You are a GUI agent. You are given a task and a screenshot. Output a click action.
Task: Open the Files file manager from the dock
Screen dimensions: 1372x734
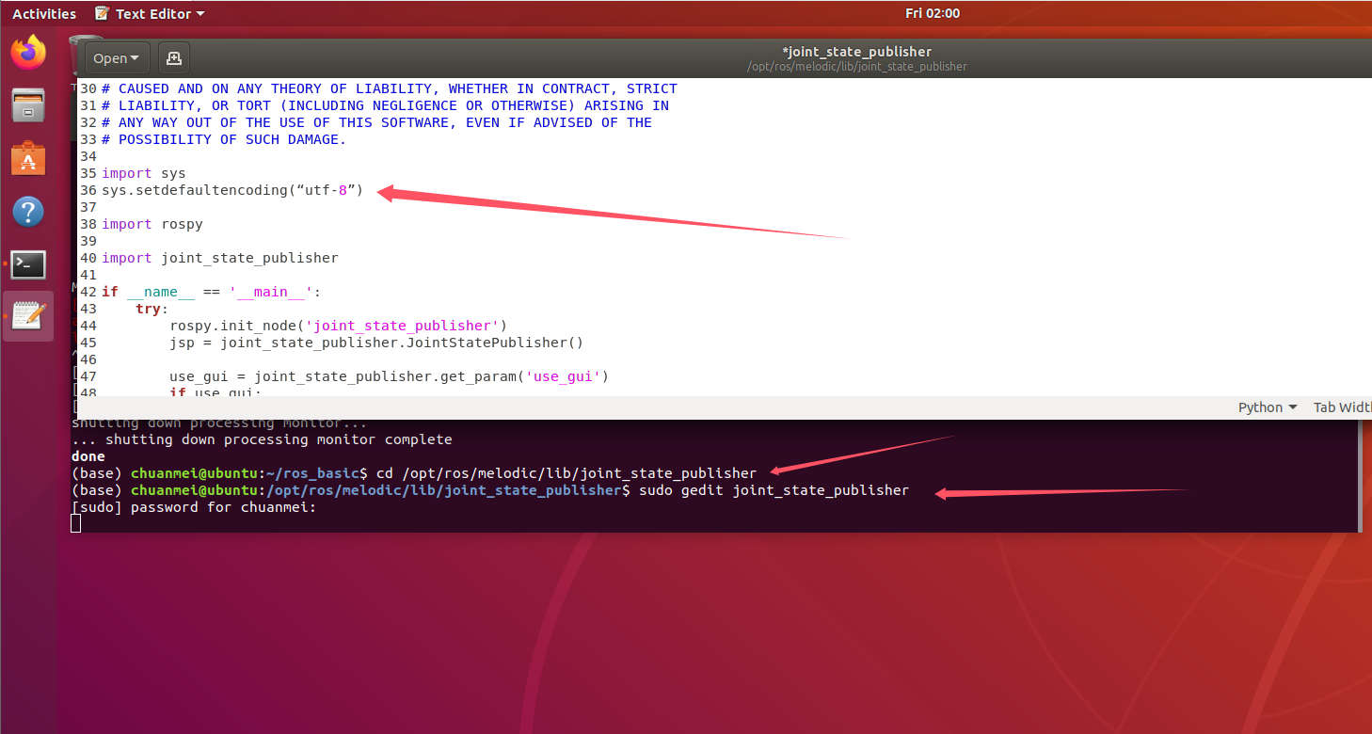click(27, 106)
